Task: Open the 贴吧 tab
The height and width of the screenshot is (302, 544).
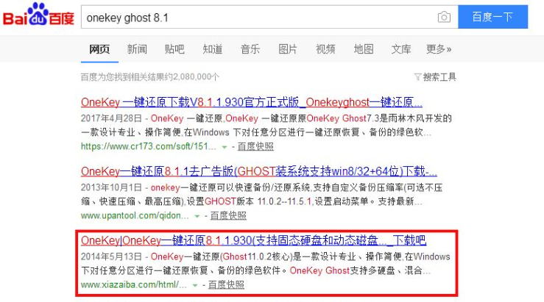Action: [x=174, y=49]
